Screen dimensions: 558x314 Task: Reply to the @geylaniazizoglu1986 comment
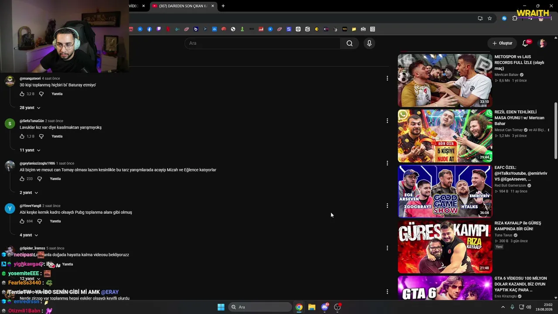click(55, 179)
